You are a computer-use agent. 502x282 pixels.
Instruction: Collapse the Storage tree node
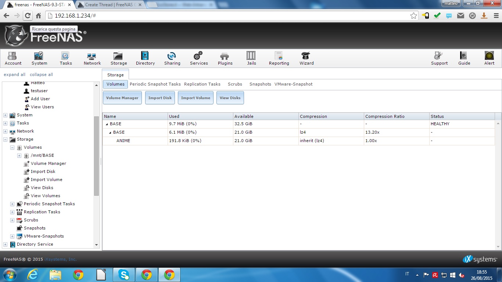5,140
